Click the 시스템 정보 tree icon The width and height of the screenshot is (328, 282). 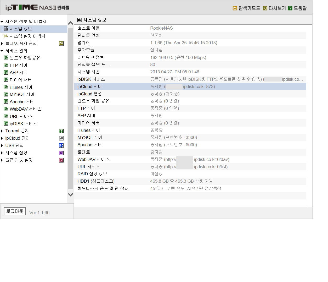(x=6, y=29)
